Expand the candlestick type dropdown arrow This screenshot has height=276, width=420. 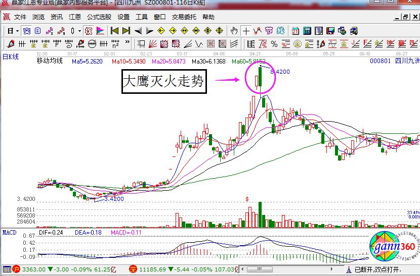tap(79, 31)
